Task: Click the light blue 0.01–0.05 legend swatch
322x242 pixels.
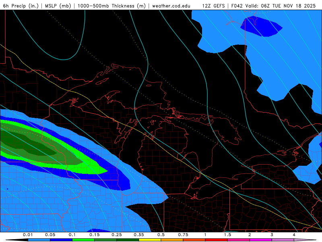Action: point(39,240)
